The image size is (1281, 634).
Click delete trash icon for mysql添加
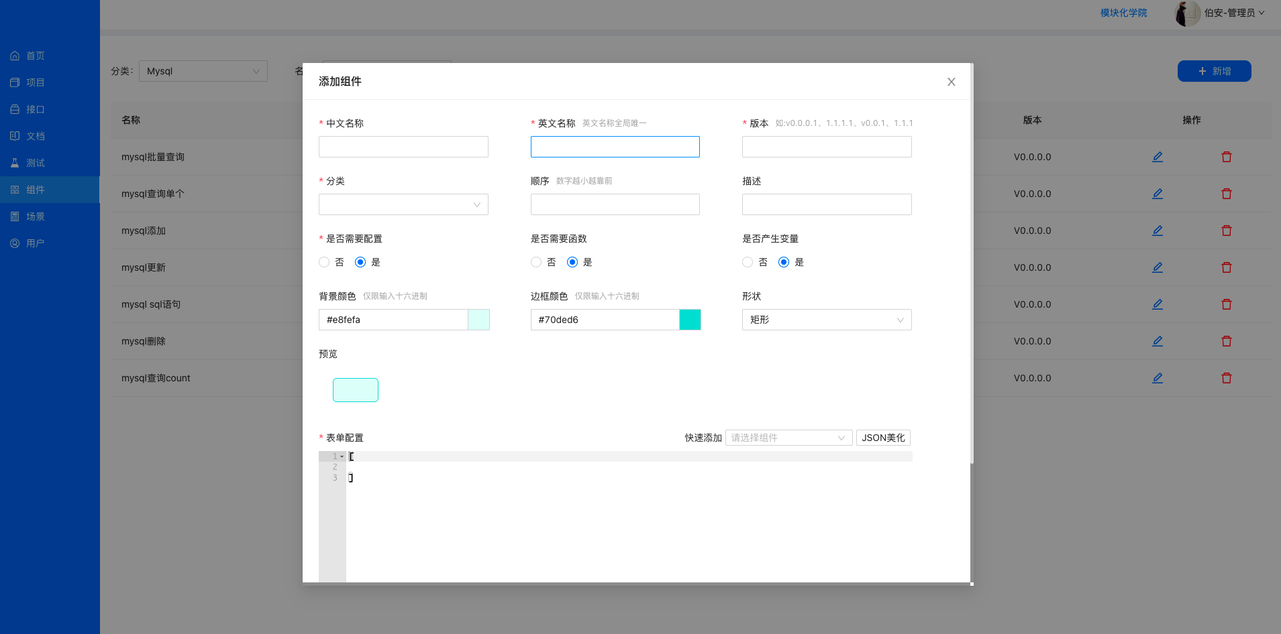click(x=1227, y=231)
